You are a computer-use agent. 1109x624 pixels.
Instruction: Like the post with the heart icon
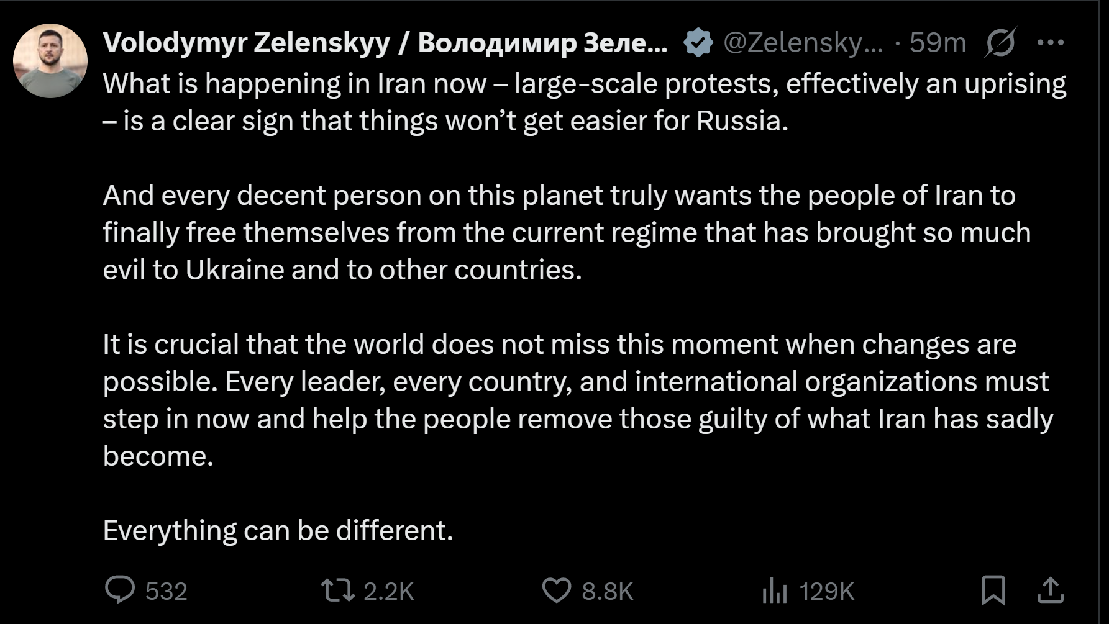click(x=556, y=590)
